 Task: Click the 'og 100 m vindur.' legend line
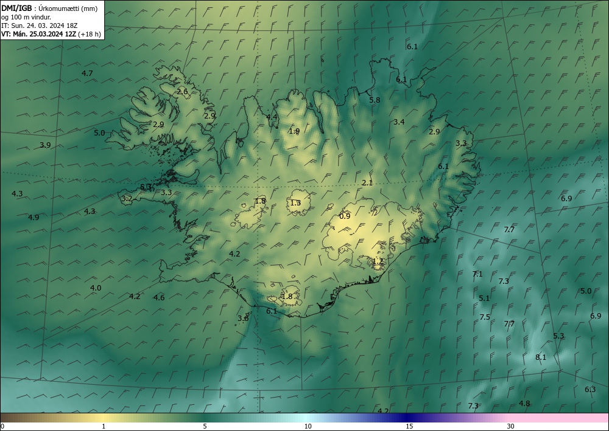(26, 17)
